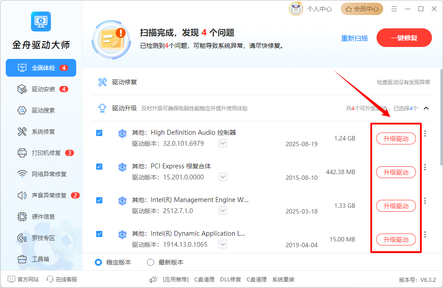Open 个人中心 link

point(319,9)
